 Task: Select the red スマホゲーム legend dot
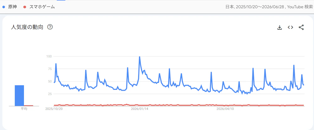pyautogui.click(x=24, y=7)
